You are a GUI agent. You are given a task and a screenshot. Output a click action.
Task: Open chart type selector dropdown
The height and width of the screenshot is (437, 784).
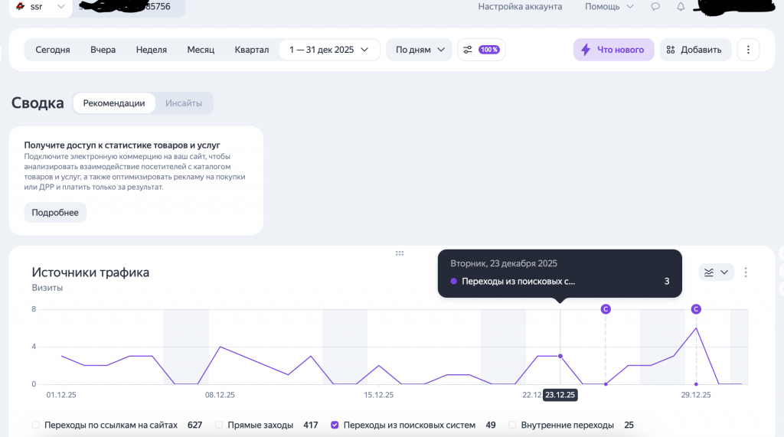click(x=716, y=272)
